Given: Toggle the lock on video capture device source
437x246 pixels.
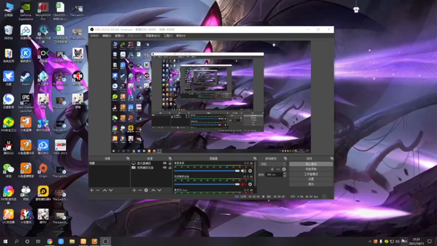Looking at the screenshot, I should [170, 168].
